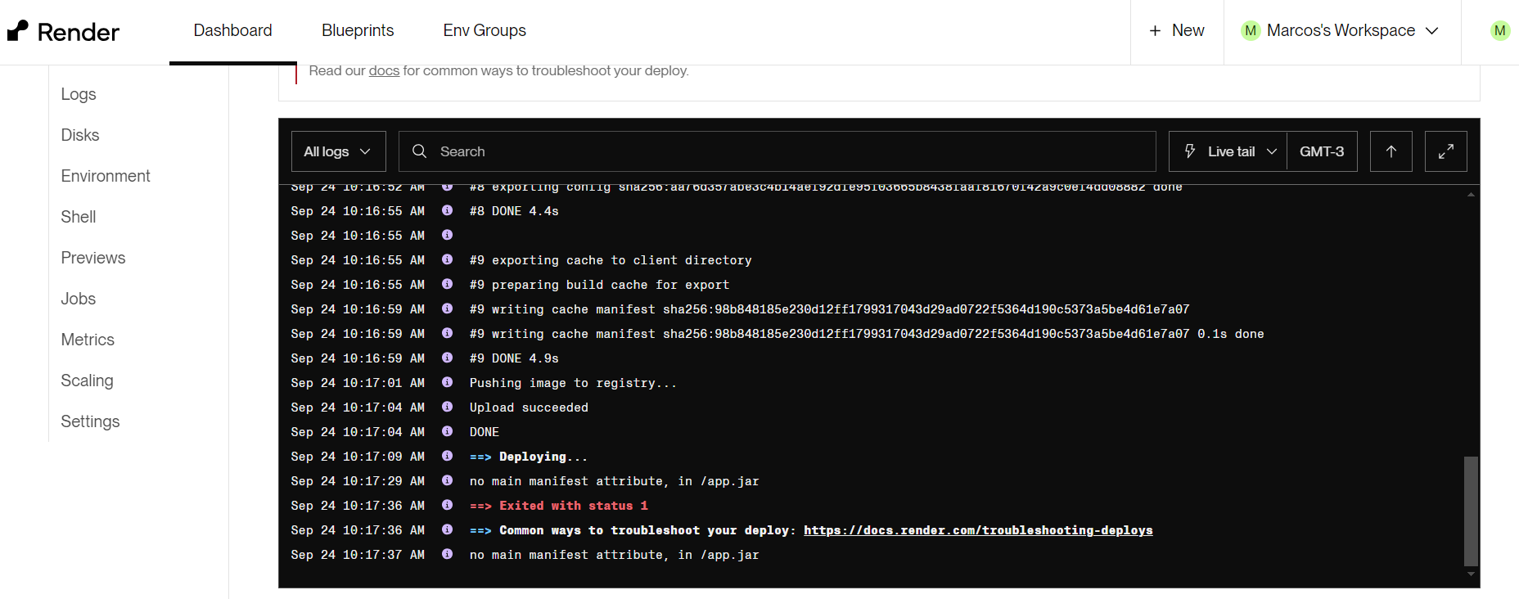The image size is (1519, 599).
Task: Click info icon on the 'DONE' row at 10:17:04
Action: click(447, 431)
